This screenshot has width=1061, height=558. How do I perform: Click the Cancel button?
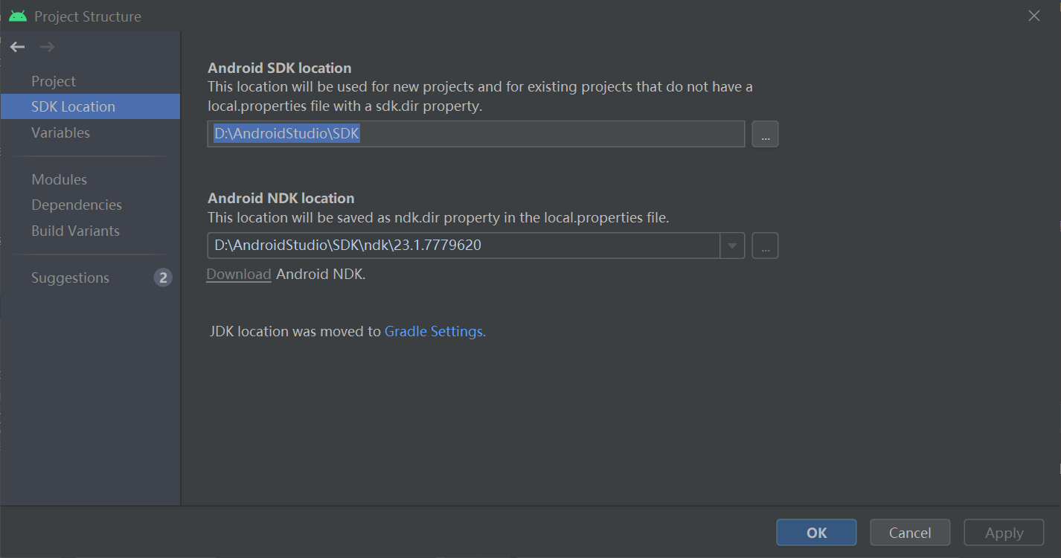coord(910,533)
